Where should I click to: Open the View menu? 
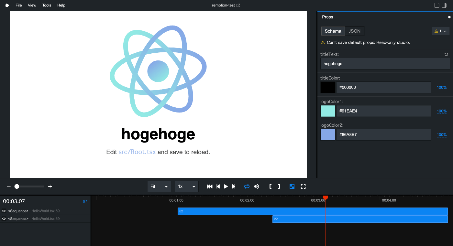pyautogui.click(x=32, y=5)
